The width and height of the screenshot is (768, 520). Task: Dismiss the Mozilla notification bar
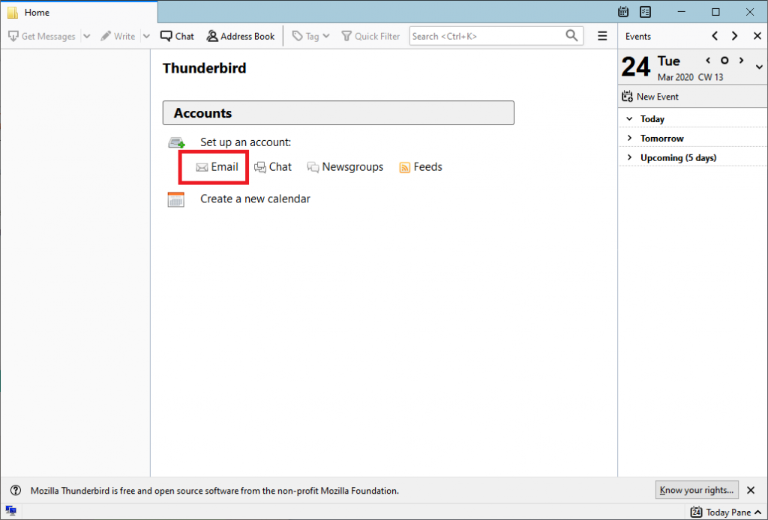pyautogui.click(x=751, y=490)
